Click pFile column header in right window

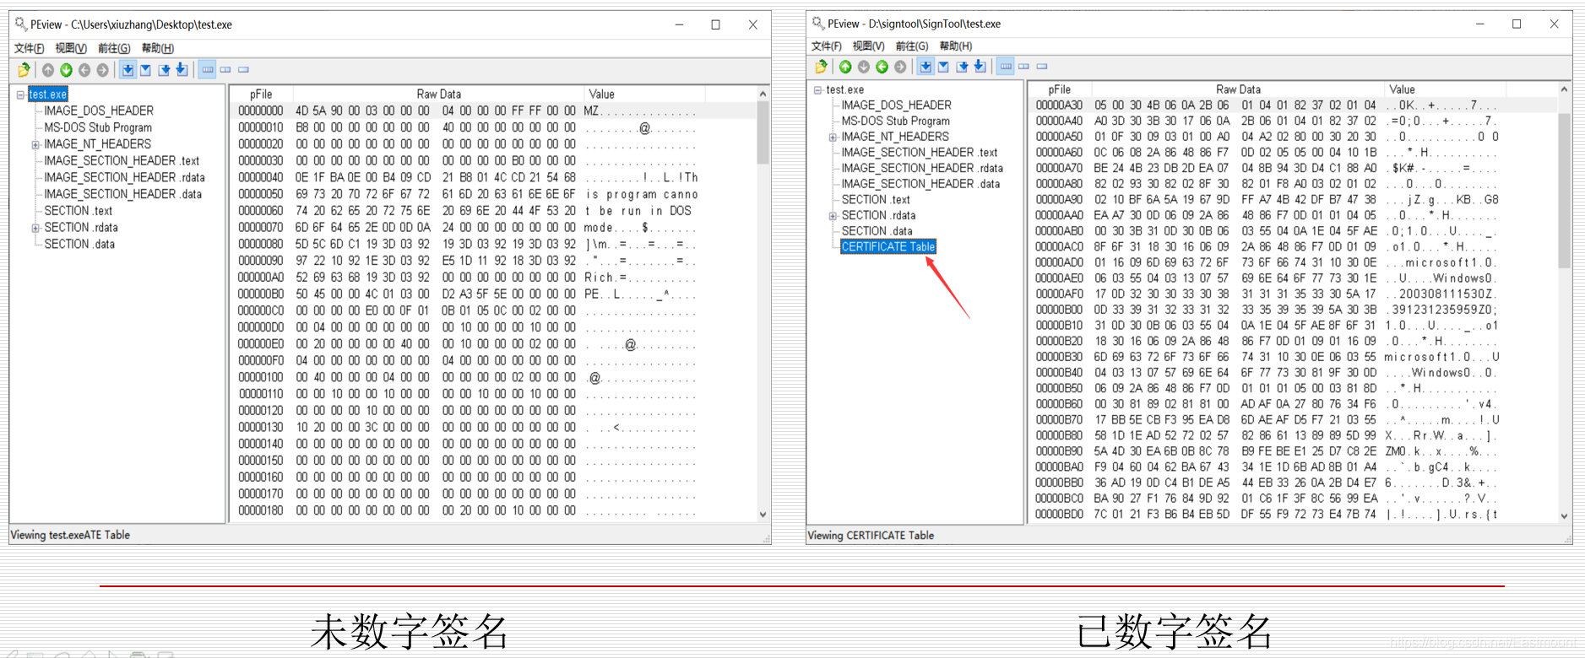[x=1059, y=89]
